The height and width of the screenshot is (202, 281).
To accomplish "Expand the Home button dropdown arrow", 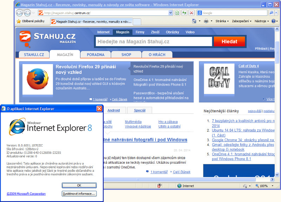I will [200, 21].
